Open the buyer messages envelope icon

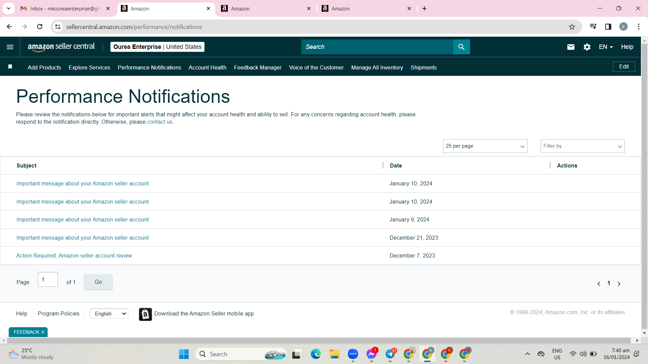click(x=571, y=47)
